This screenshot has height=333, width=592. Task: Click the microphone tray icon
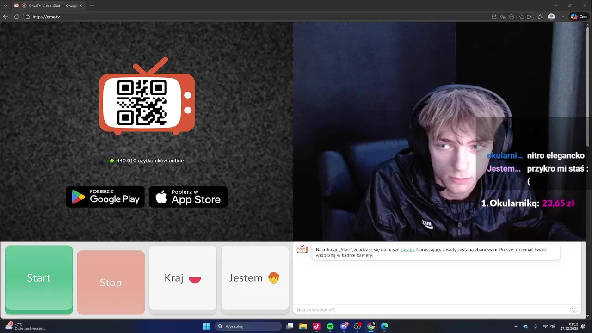click(536, 327)
